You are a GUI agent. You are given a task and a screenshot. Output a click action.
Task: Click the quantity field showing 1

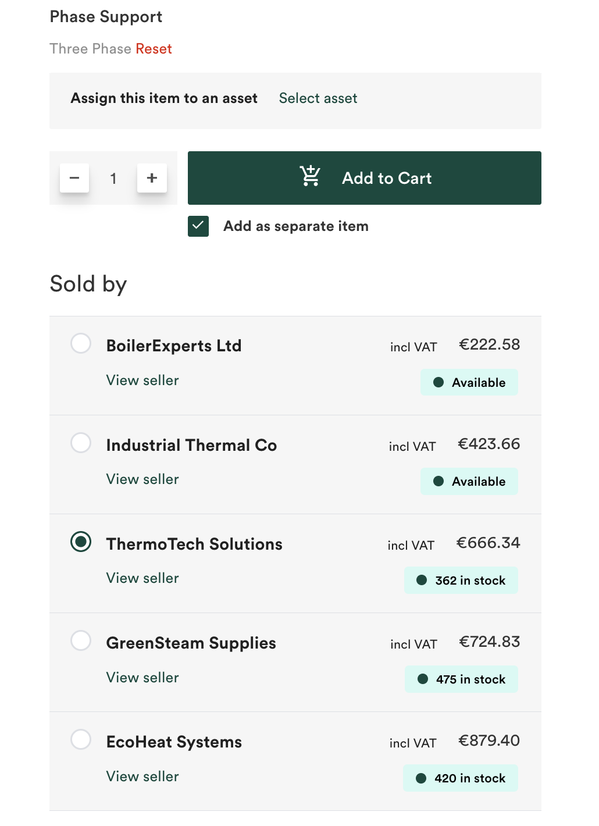point(113,178)
